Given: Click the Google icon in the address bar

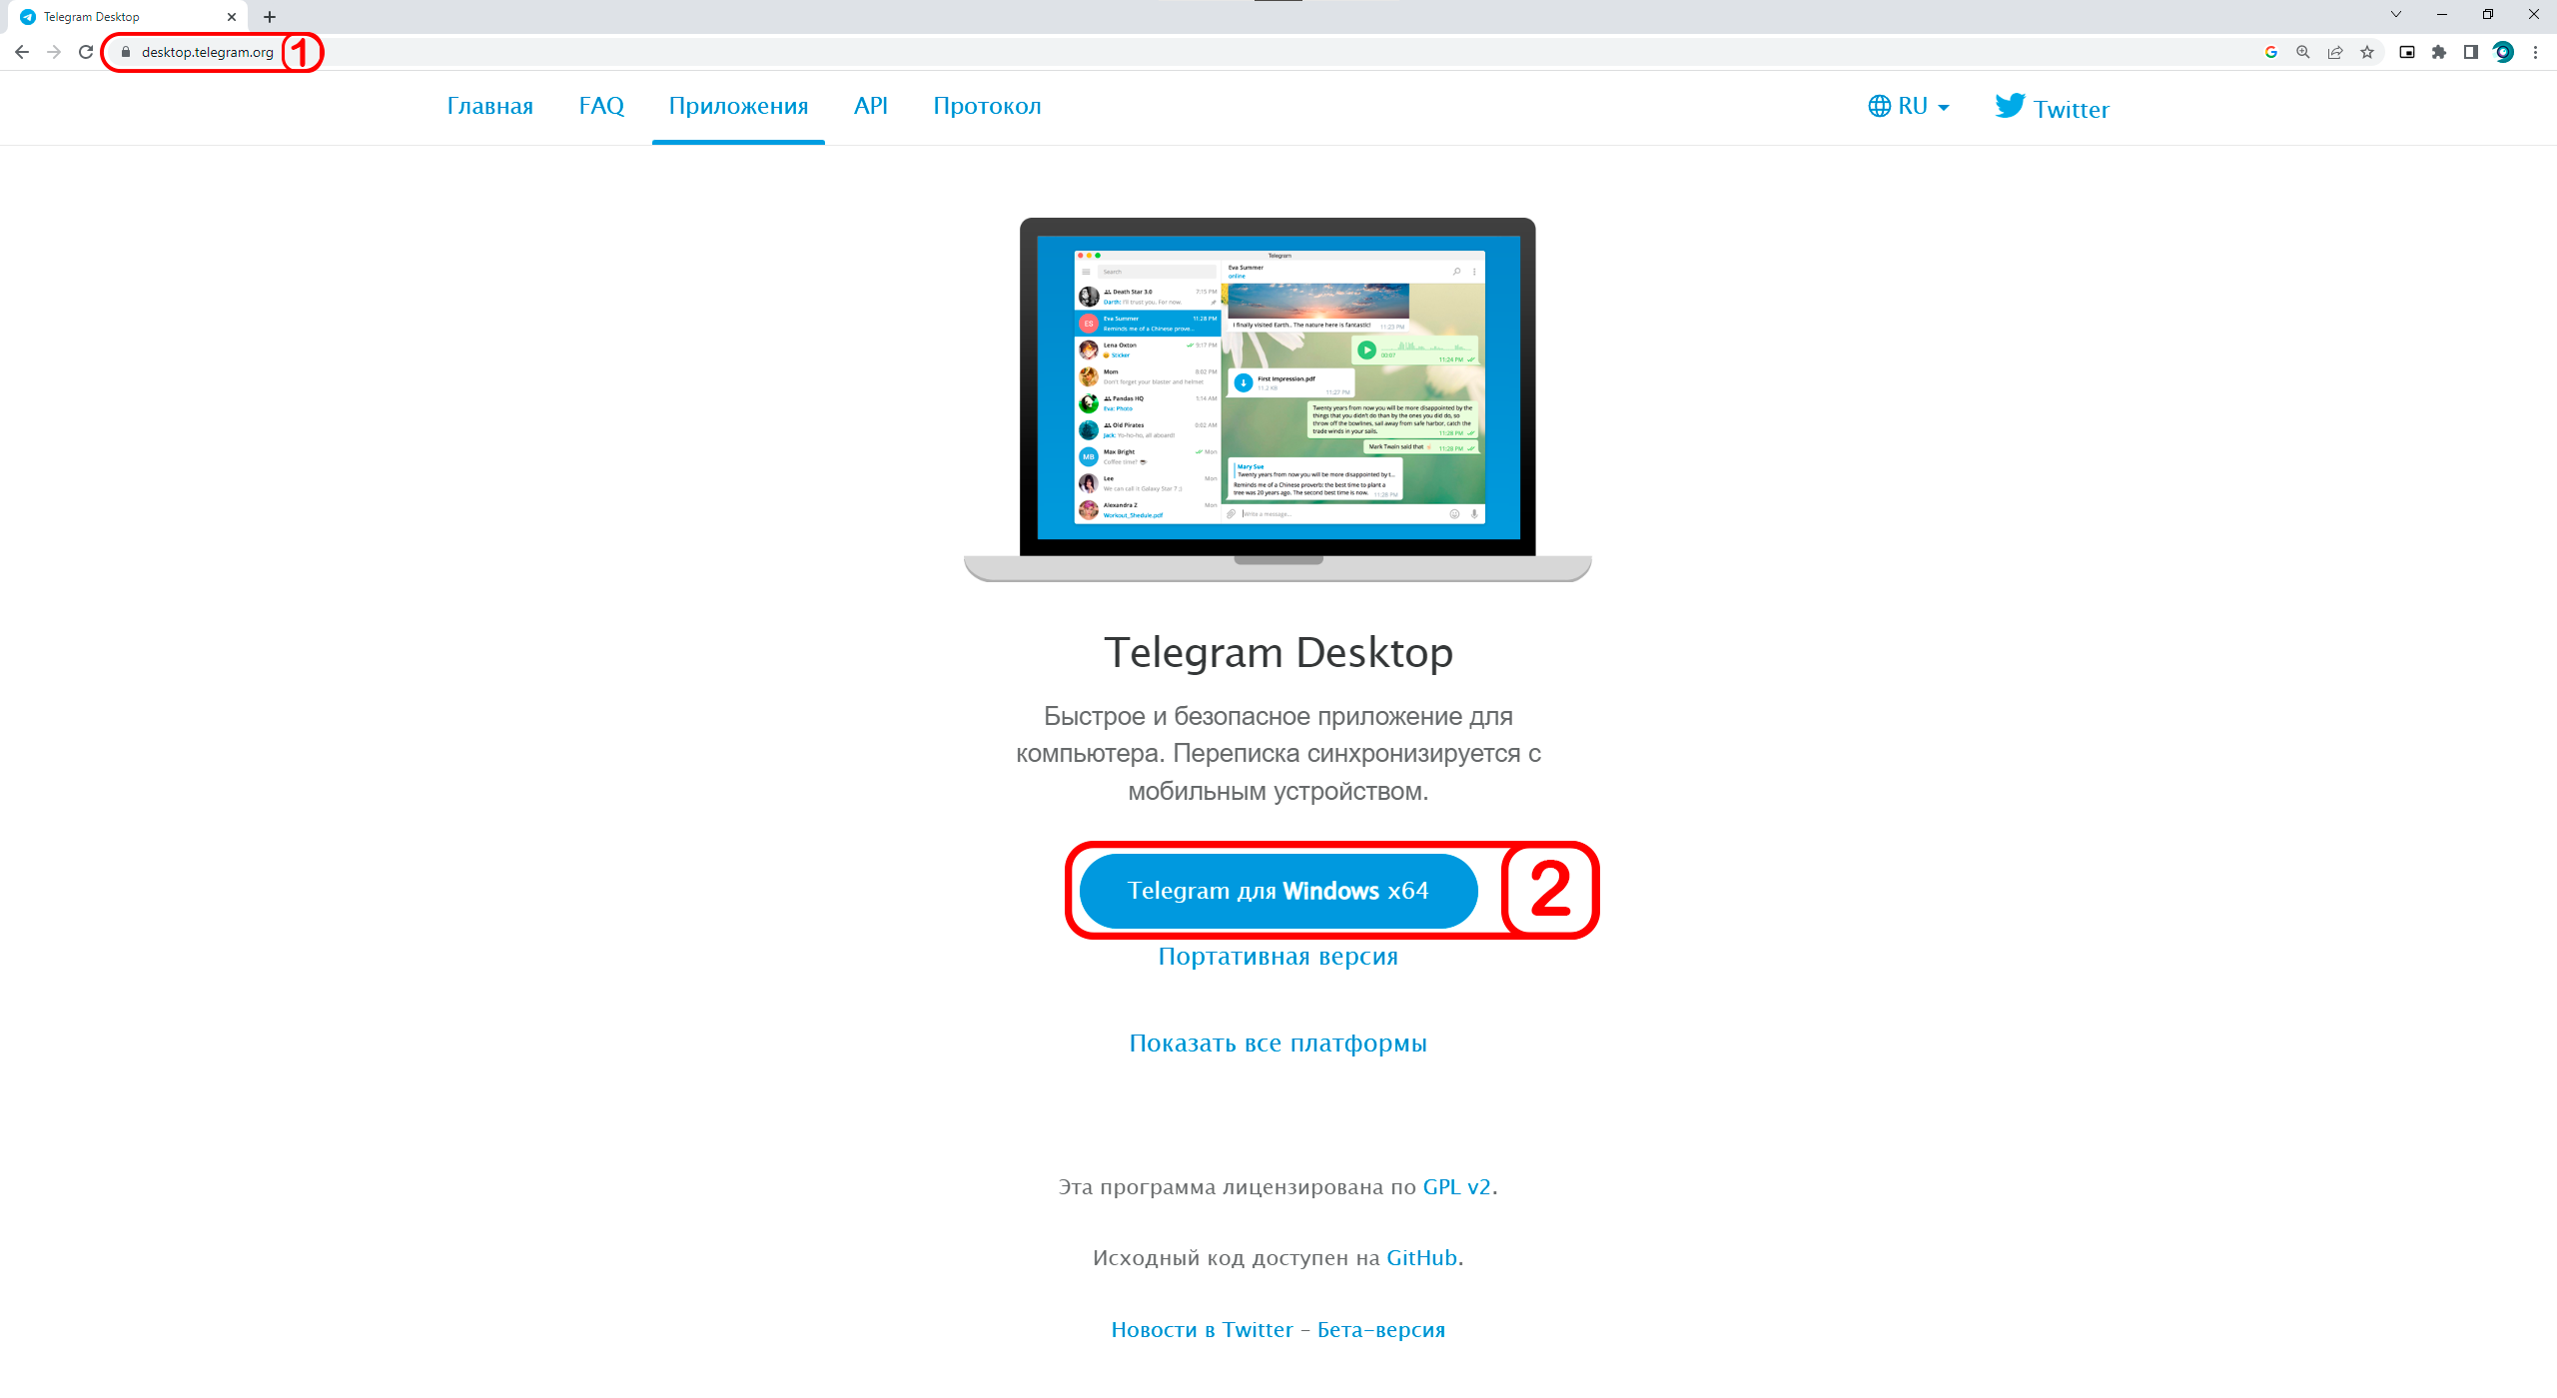Looking at the screenshot, I should tap(2270, 52).
